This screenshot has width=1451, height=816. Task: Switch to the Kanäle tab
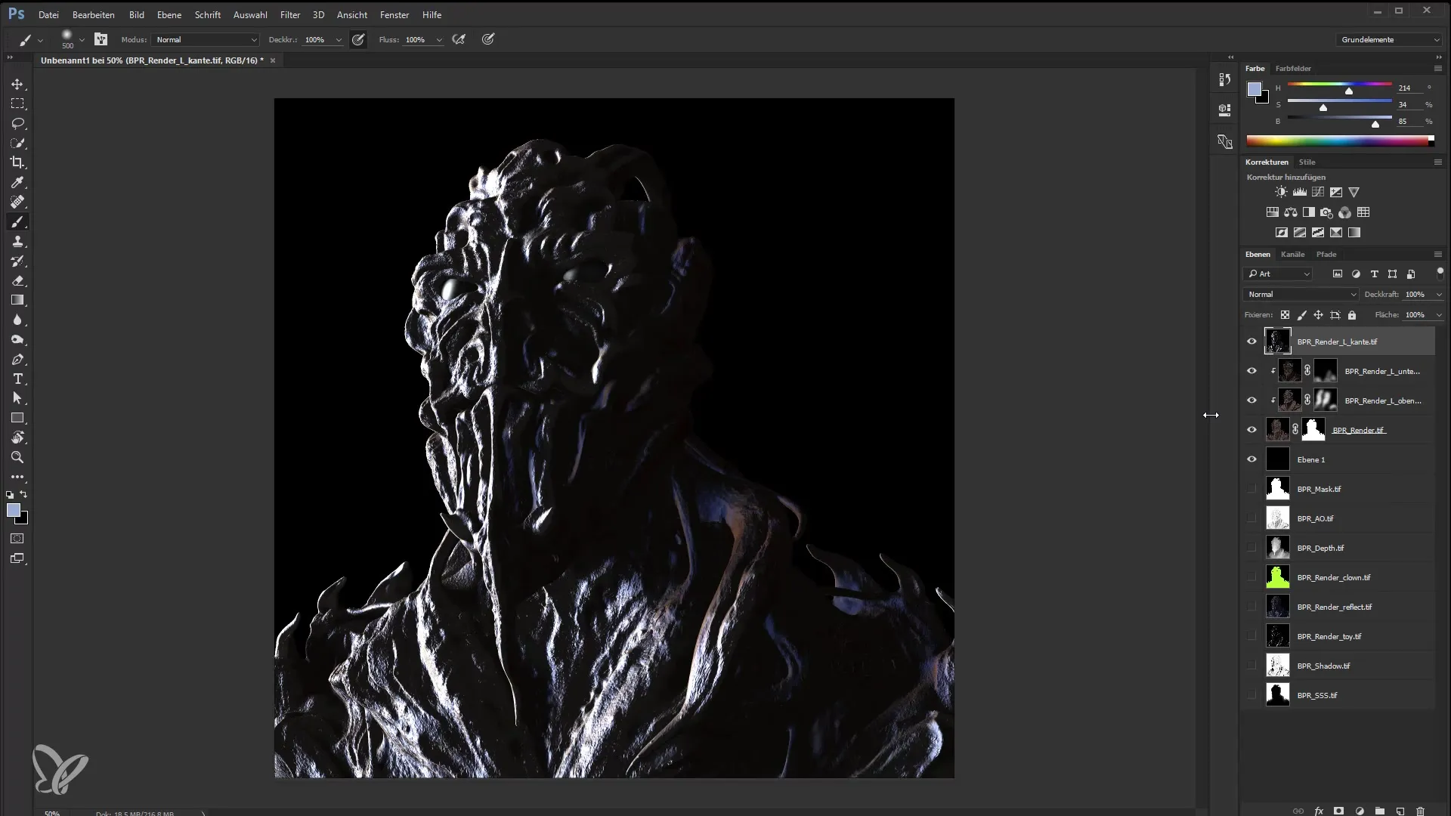click(x=1292, y=253)
